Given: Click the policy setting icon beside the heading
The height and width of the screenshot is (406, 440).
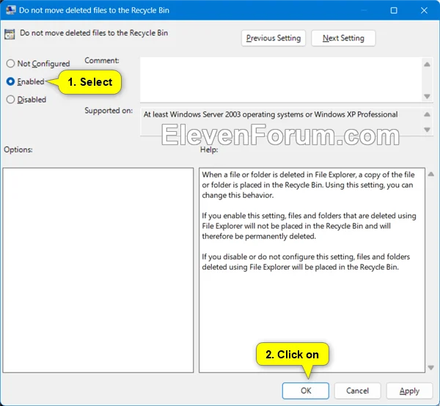Looking at the screenshot, I should click(10, 34).
